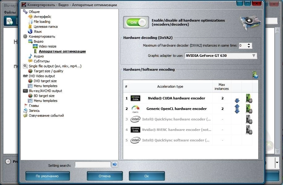
Task: Move Generic OpenCL encoder down with arrow
Action: [237, 111]
